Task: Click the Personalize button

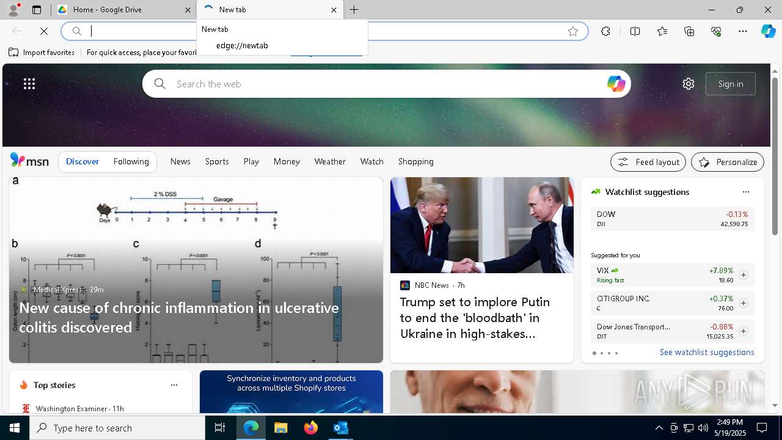Action: click(x=728, y=162)
